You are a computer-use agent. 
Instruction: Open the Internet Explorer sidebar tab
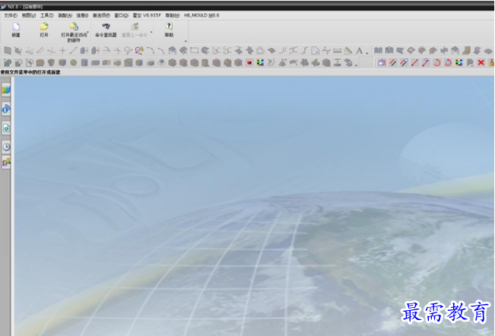coord(6,109)
